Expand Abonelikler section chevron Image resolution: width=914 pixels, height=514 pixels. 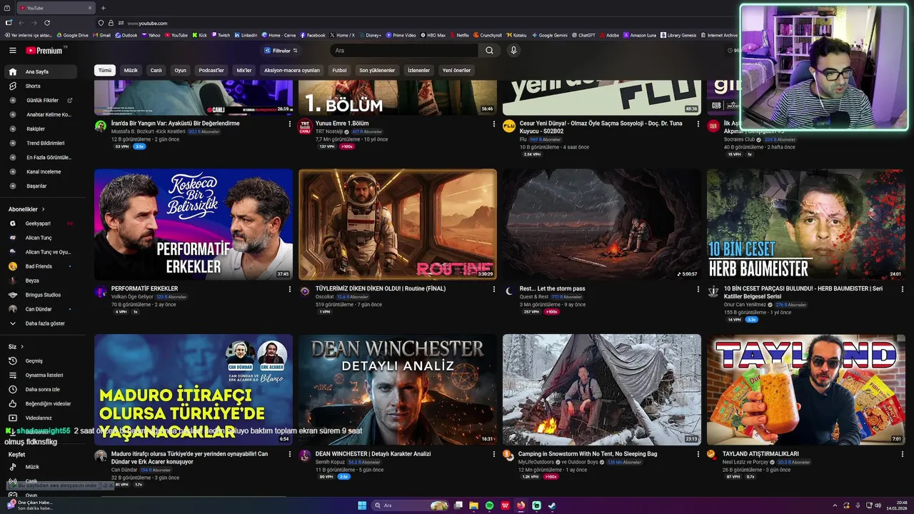pyautogui.click(x=43, y=209)
